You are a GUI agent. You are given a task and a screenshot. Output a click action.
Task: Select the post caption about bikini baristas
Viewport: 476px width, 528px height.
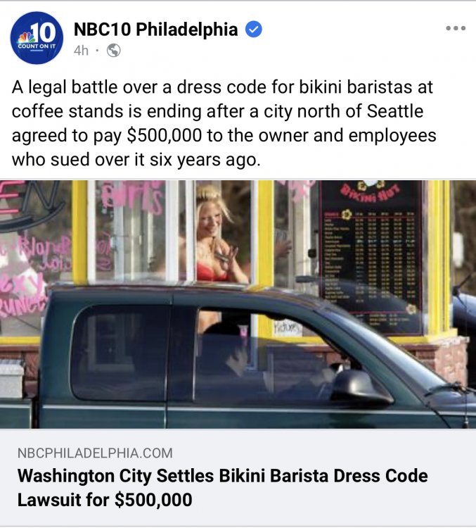click(x=224, y=123)
